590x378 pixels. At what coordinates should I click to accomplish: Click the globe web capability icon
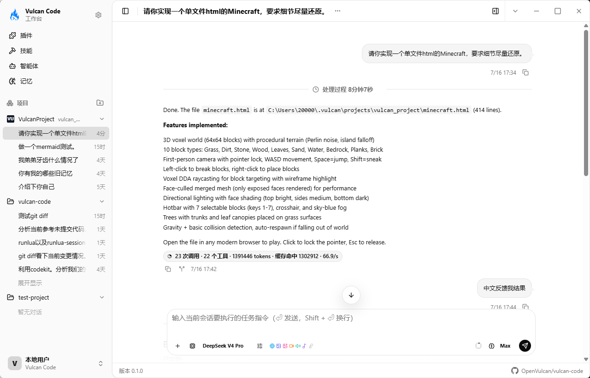pyautogui.click(x=272, y=346)
